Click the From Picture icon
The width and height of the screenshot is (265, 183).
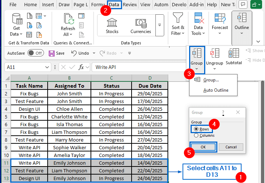pyautogui.click(x=39, y=16)
